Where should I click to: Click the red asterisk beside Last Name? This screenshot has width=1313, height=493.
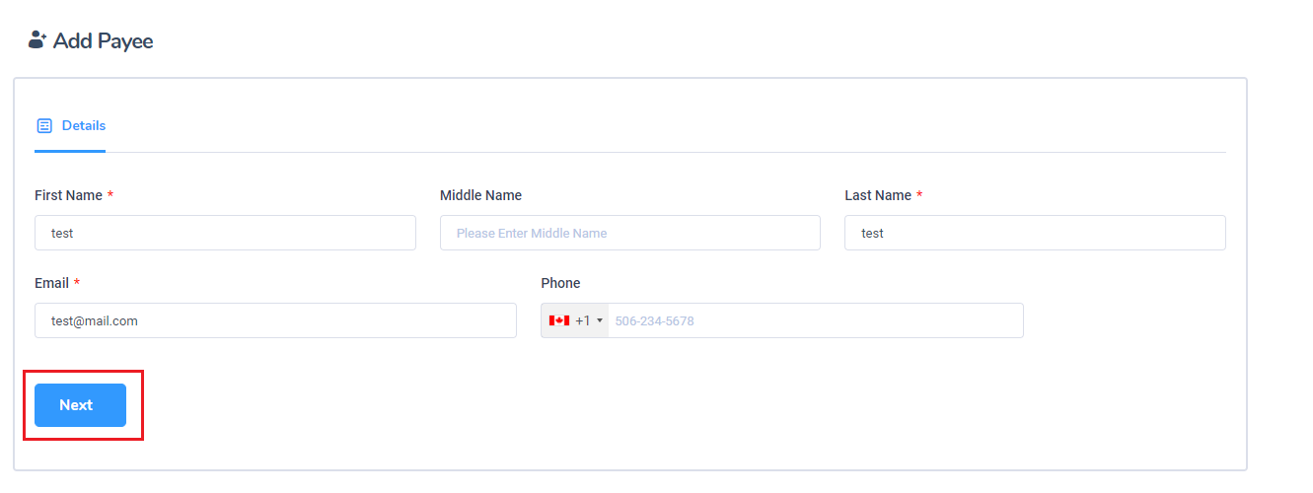coord(919,195)
